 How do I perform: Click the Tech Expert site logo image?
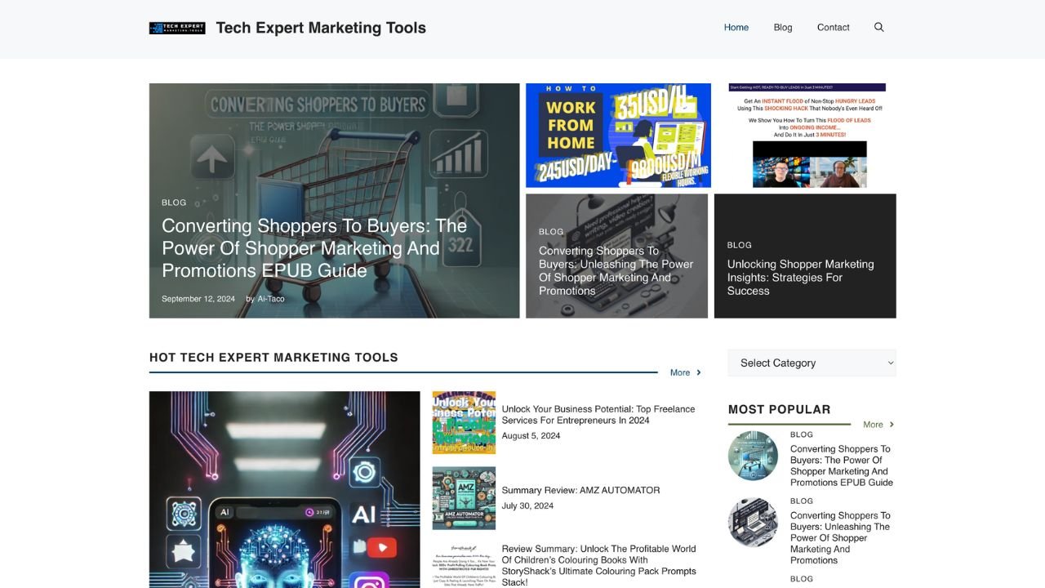click(x=177, y=28)
